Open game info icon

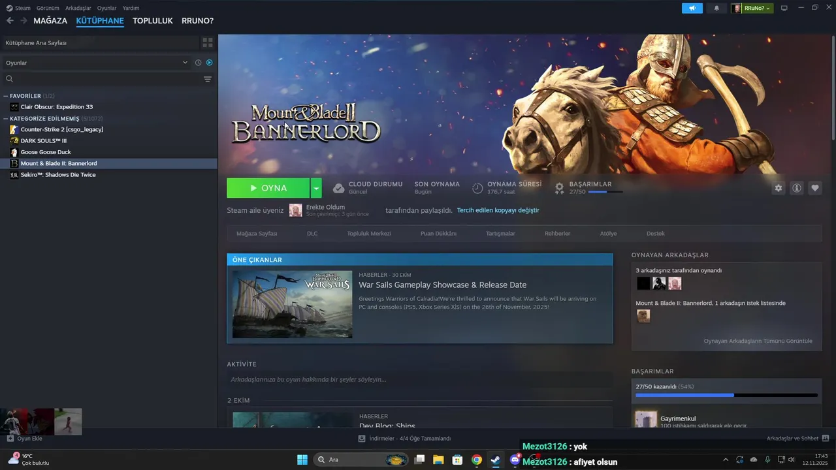point(797,188)
